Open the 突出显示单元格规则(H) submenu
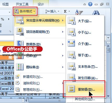The image size is (112, 103). pyautogui.click(x=40, y=20)
